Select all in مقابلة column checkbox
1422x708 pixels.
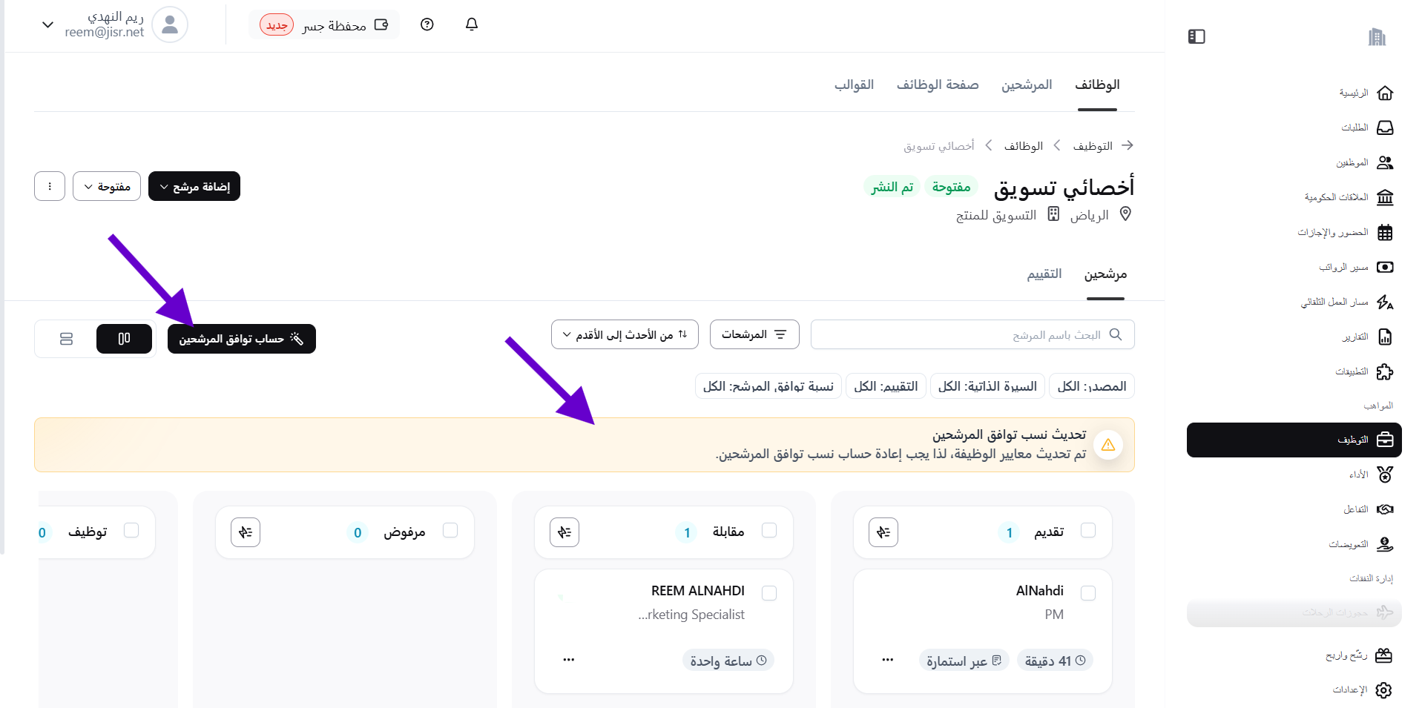tap(768, 530)
